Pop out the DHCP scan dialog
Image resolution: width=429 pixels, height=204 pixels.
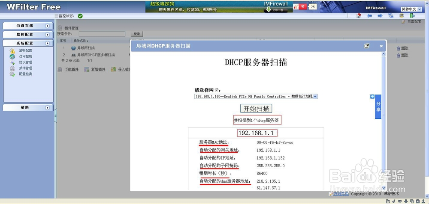[367, 46]
